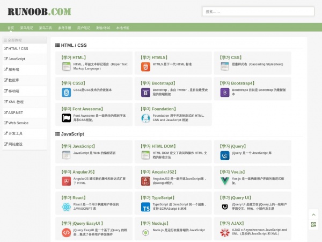Click the Foundation round blue icon
Screen dimensions: 322x242
pos(145,118)
